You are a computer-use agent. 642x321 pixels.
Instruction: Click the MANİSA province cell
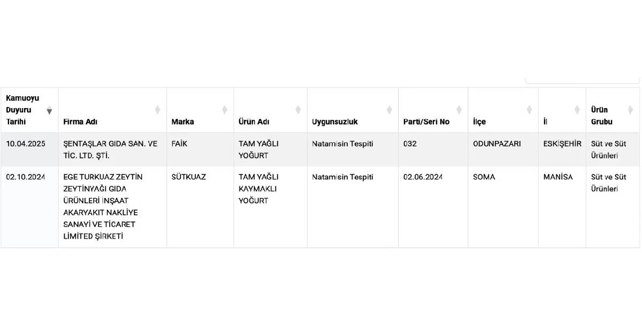(x=562, y=207)
